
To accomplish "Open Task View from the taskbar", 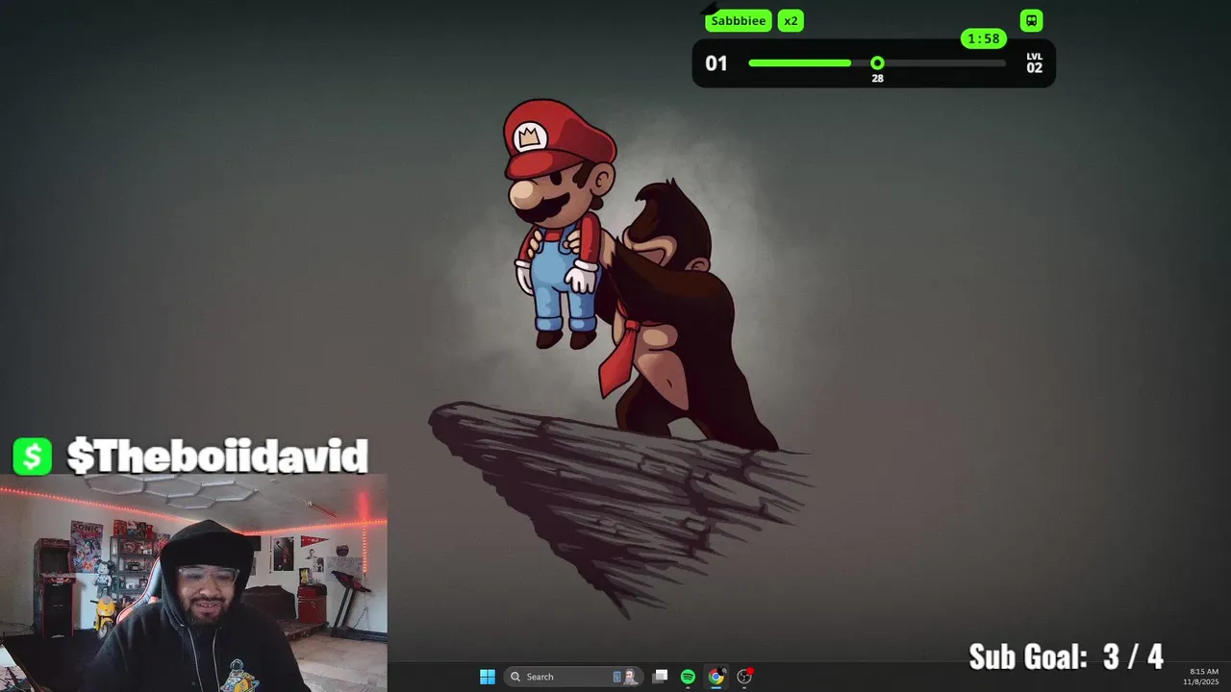I will [x=660, y=677].
